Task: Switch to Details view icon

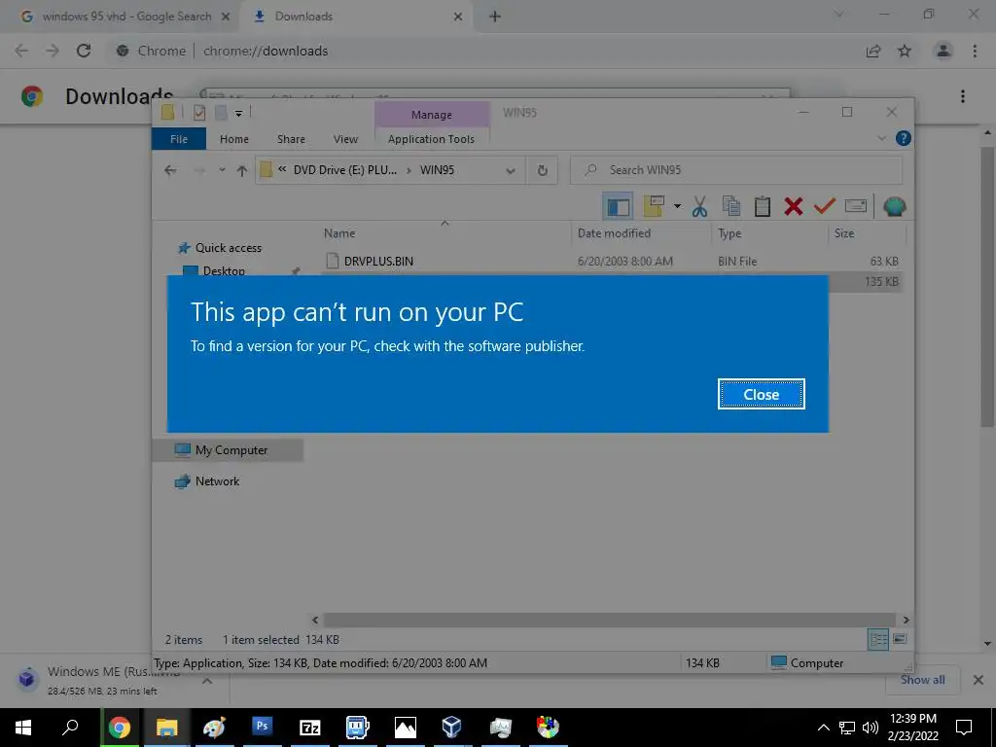Action: pos(878,640)
